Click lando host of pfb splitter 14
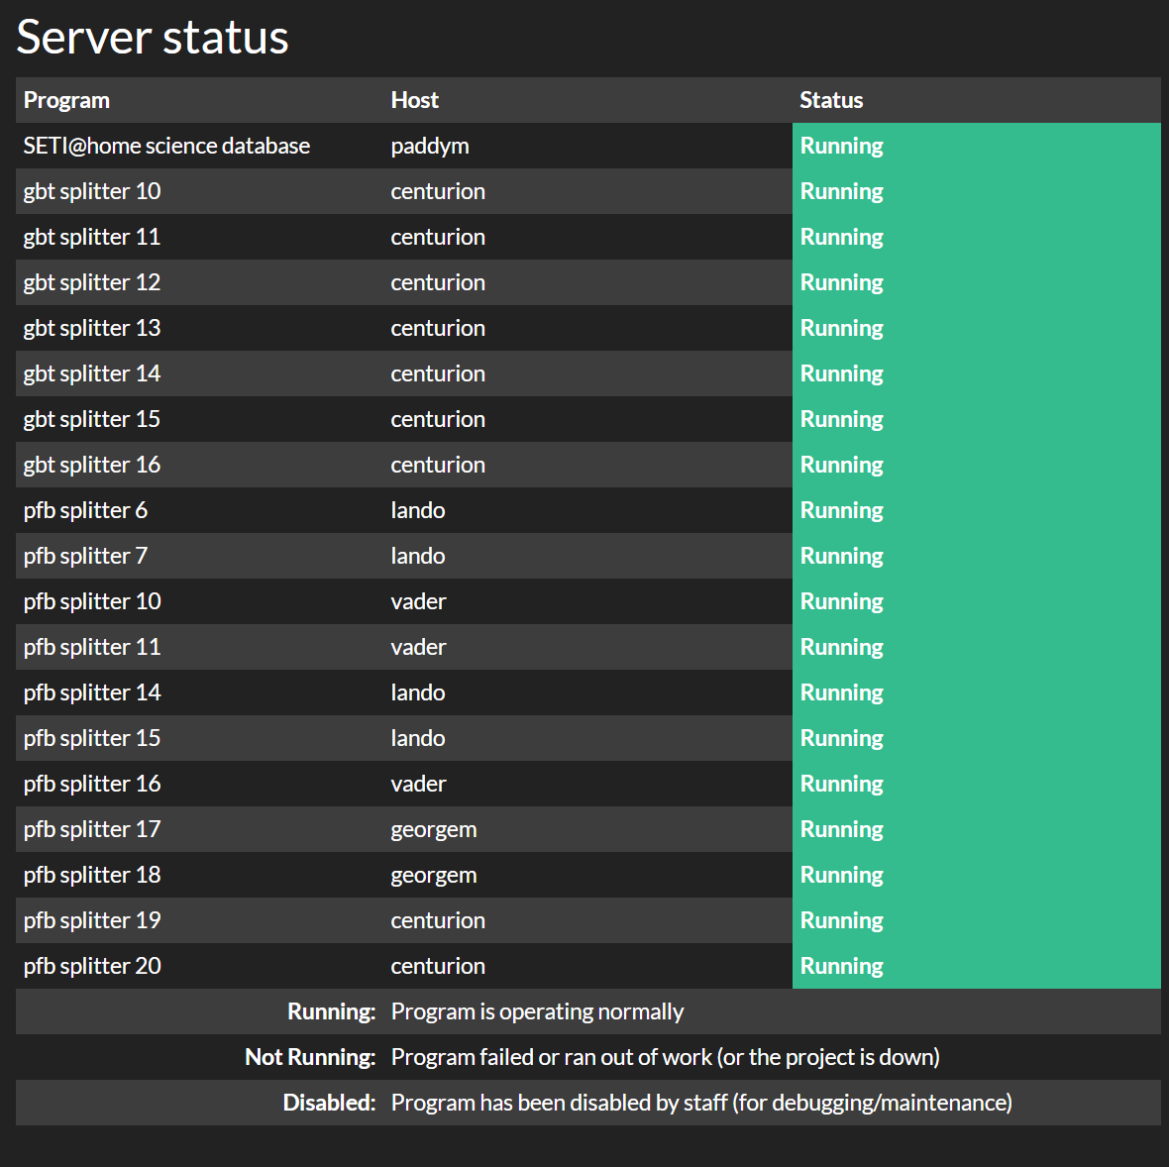1169x1167 pixels. pyautogui.click(x=417, y=692)
